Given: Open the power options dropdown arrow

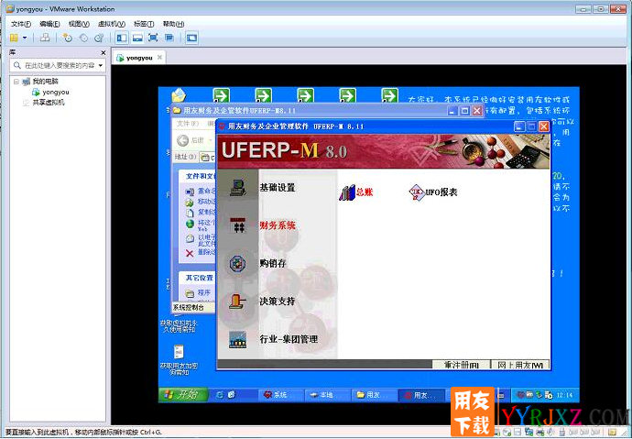Looking at the screenshot, I should pyautogui.click(x=25, y=38).
